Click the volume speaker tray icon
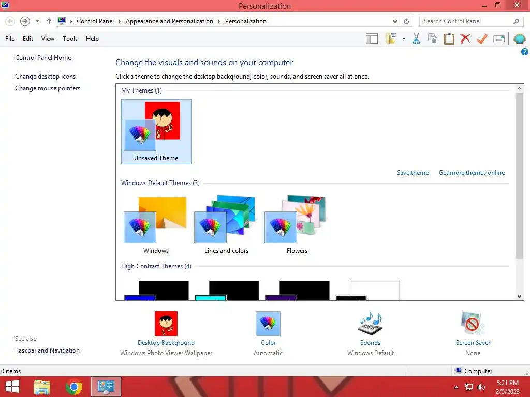Viewport: 530px width, 397px height. pos(481,387)
